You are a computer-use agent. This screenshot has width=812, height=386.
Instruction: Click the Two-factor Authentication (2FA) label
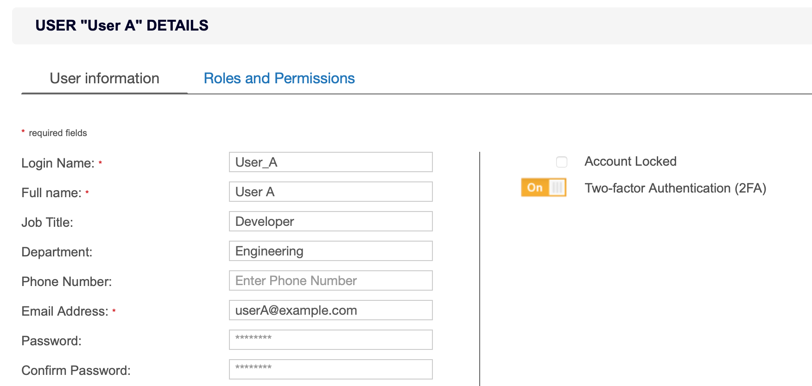click(675, 188)
